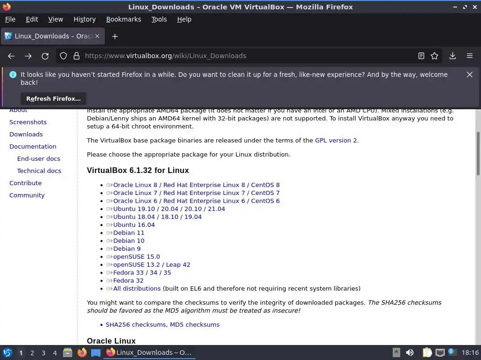Open the Firefox hamburger application menu

[x=470, y=56]
